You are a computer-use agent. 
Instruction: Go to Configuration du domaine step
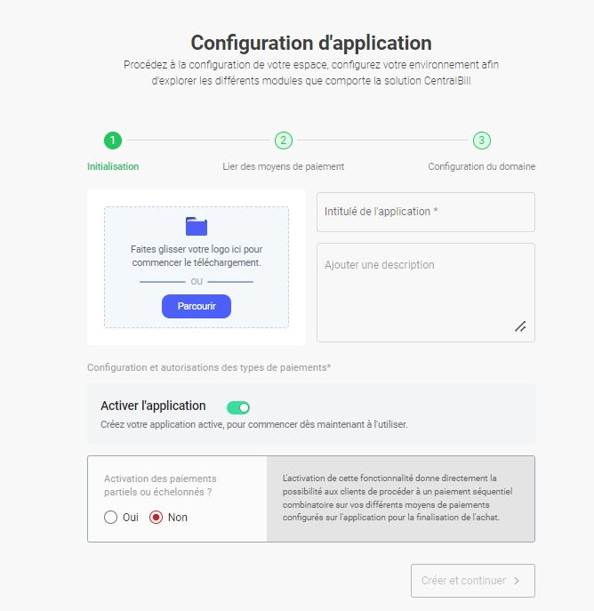tap(481, 166)
